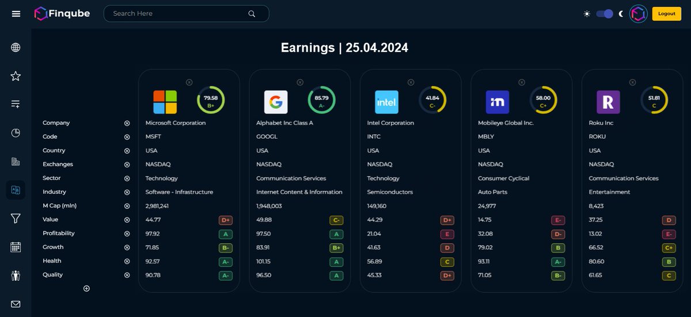Remove the Profitability row
This screenshot has width=691, height=317.
click(x=127, y=234)
